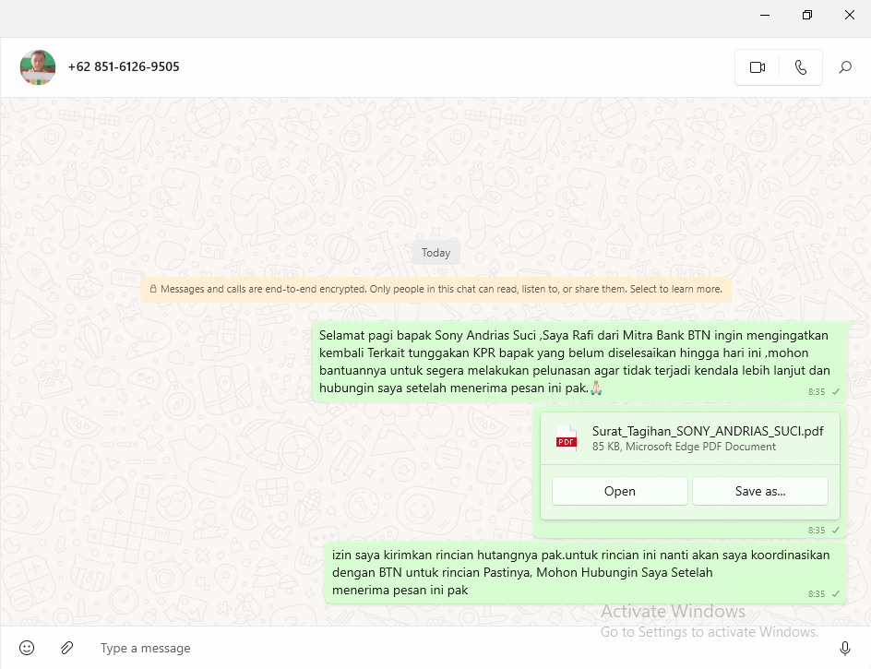Restore down the WhatsApp window

(x=807, y=15)
